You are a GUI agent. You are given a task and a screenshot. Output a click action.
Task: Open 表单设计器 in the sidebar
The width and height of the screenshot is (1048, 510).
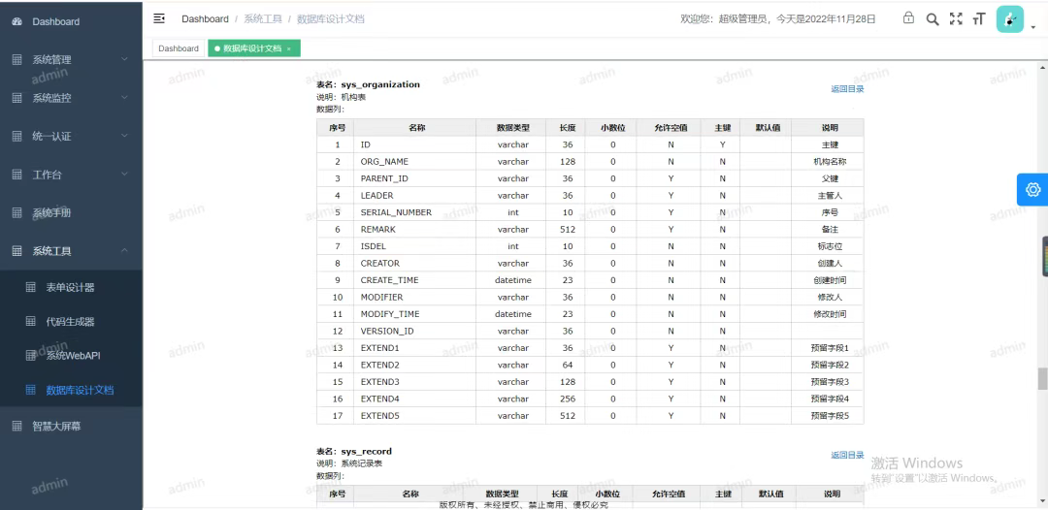(70, 288)
